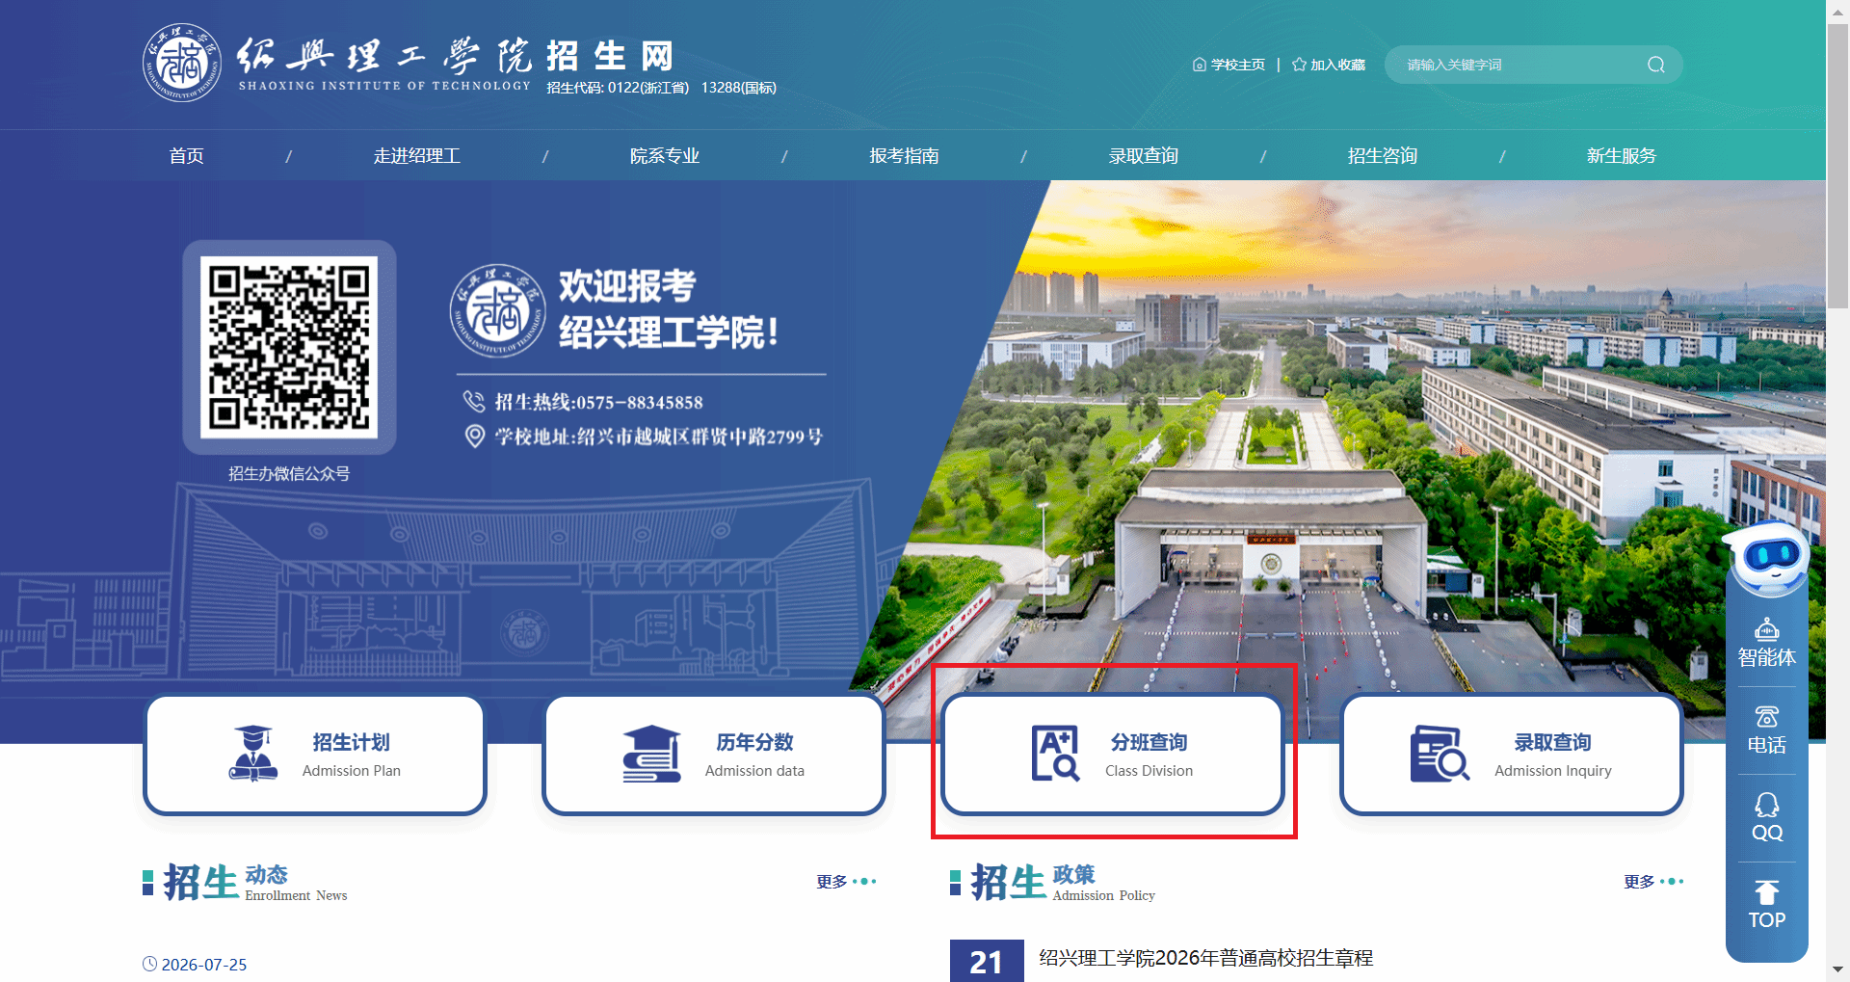Screen dimensions: 1850x982
Task: Click the phone handset icon beside hotline
Action: point(474,402)
